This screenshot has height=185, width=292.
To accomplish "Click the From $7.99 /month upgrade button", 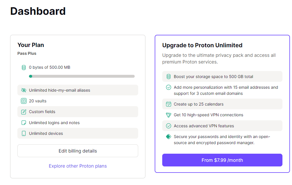I will (x=222, y=160).
